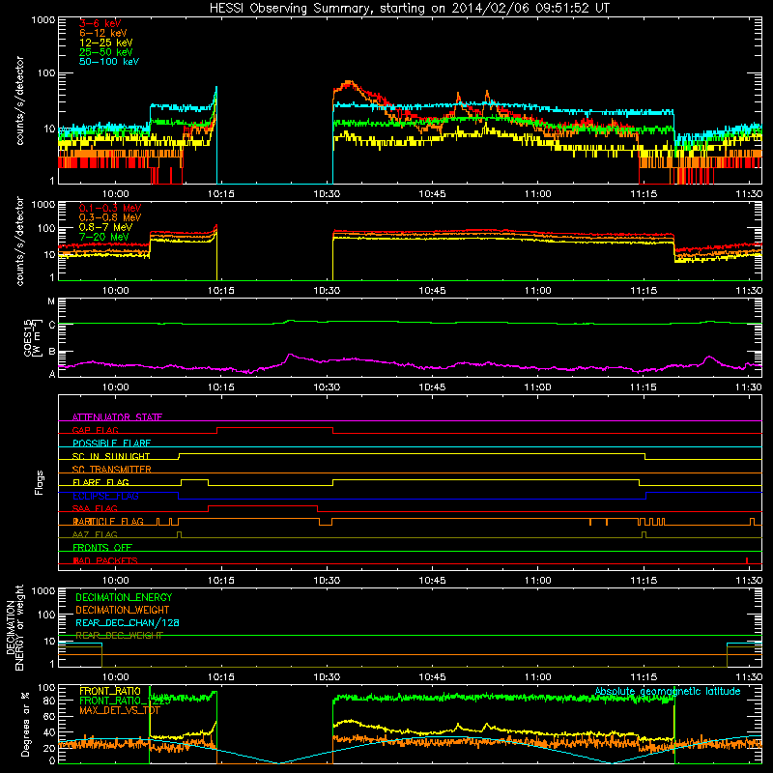Click the bad packets spike near 11:30
The height and width of the screenshot is (773, 773).
747,560
